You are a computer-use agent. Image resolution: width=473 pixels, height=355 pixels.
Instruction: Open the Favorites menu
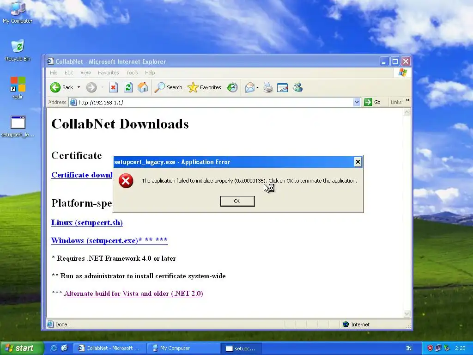(108, 73)
